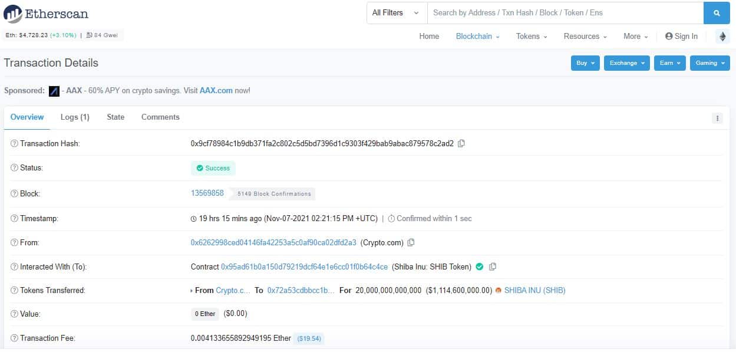Click the help icon beside Status
This screenshot has width=736, height=352.
[14, 168]
